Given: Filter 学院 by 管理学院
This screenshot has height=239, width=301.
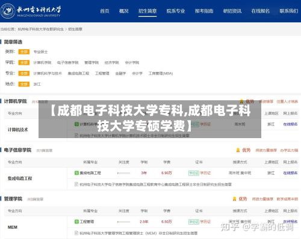Looking at the screenshot, I should coord(92,62).
